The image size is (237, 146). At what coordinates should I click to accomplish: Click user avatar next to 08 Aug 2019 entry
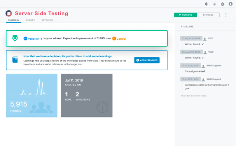pyautogui.click(x=205, y=52)
